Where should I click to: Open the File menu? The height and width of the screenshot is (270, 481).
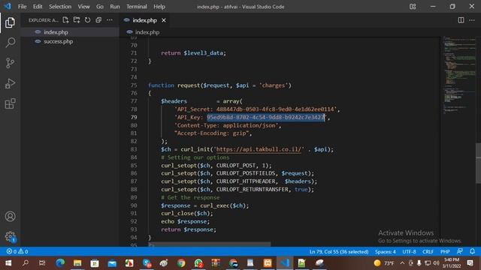(22, 7)
